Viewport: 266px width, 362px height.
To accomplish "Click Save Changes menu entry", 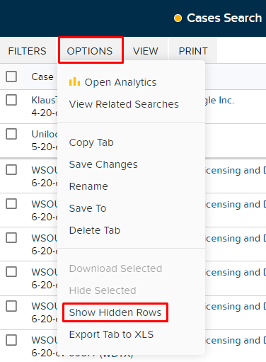I will [103, 164].
